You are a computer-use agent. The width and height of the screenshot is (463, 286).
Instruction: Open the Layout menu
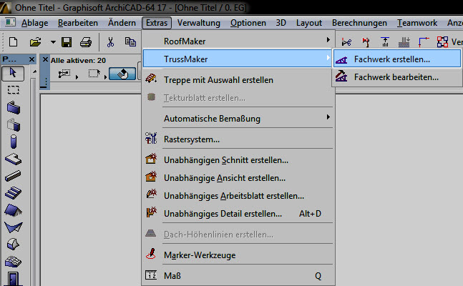pos(309,23)
